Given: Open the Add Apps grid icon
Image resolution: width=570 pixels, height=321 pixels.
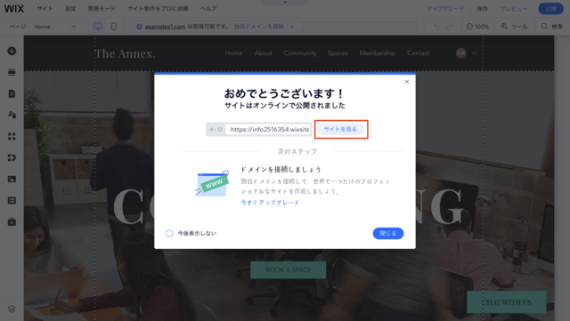Looking at the screenshot, I should coord(12,137).
